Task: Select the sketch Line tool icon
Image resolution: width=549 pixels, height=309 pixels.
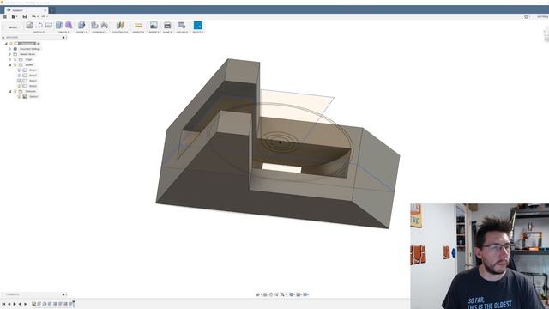Action: click(x=39, y=25)
